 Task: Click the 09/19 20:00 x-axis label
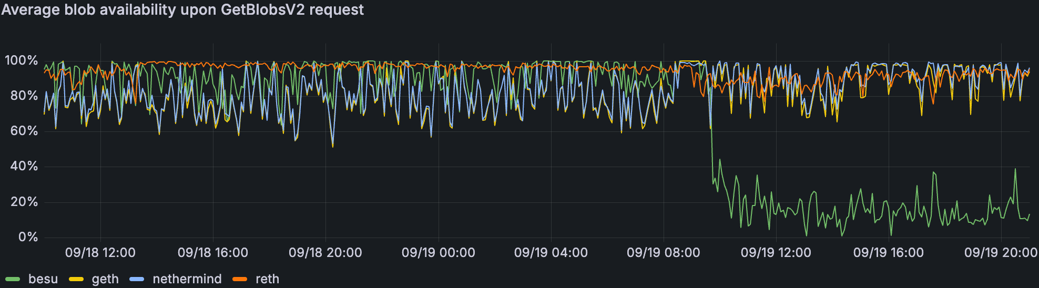tap(1001, 253)
